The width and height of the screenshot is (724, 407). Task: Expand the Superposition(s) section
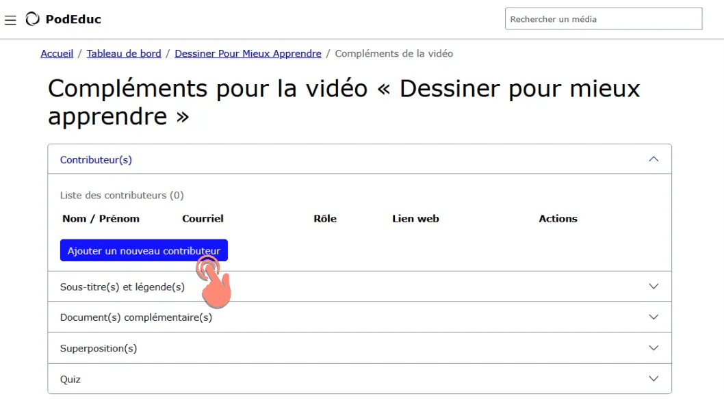tap(359, 348)
